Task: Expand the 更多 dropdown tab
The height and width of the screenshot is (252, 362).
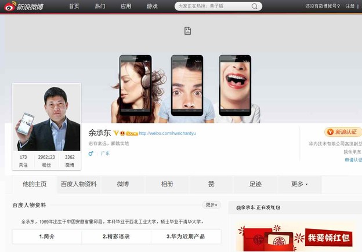Action: click(299, 184)
